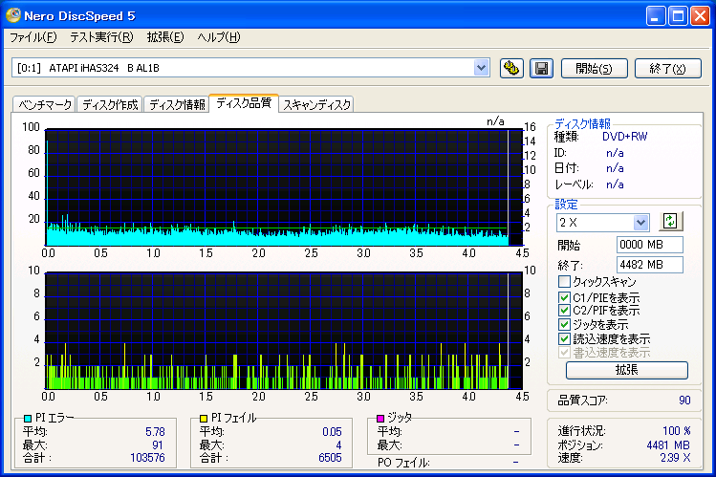Click the 終了(X) exit button
The height and width of the screenshot is (477, 716).
(668, 69)
